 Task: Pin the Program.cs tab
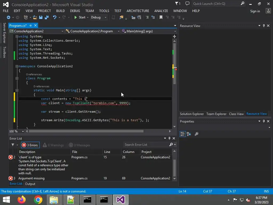tap(31, 25)
